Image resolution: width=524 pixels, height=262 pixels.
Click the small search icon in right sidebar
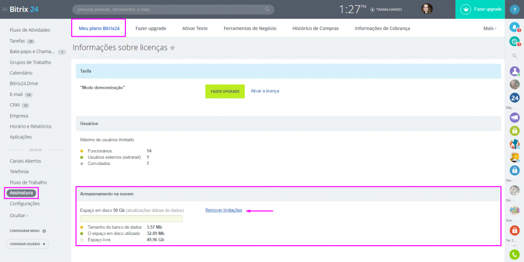coord(515,56)
